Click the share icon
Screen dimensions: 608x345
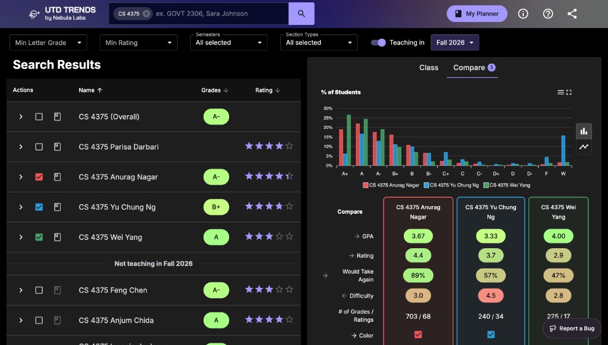click(x=572, y=14)
